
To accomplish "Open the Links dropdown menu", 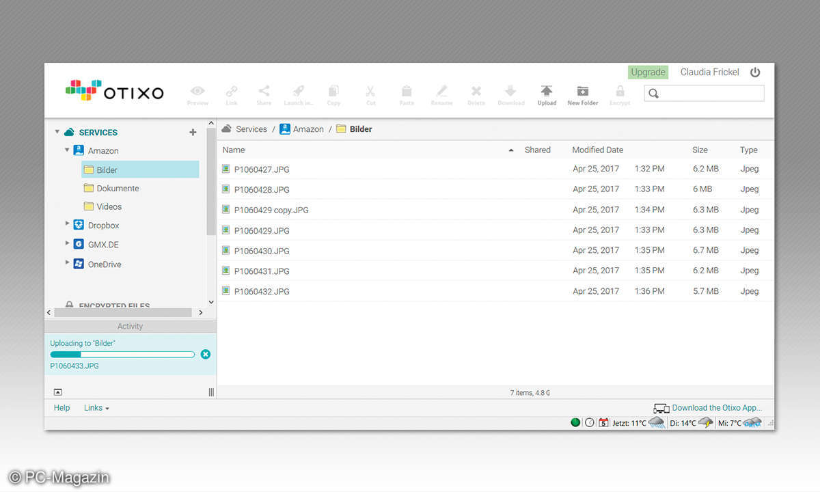I will (96, 408).
